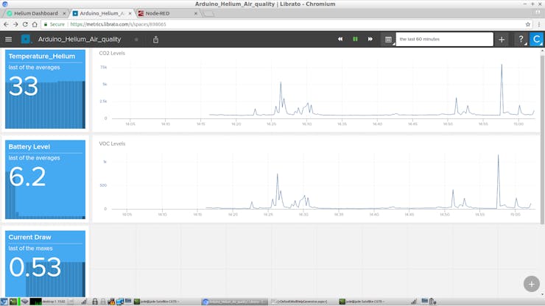Open the Temperature_Helium tile
The height and width of the screenshot is (306, 545).
[45, 89]
